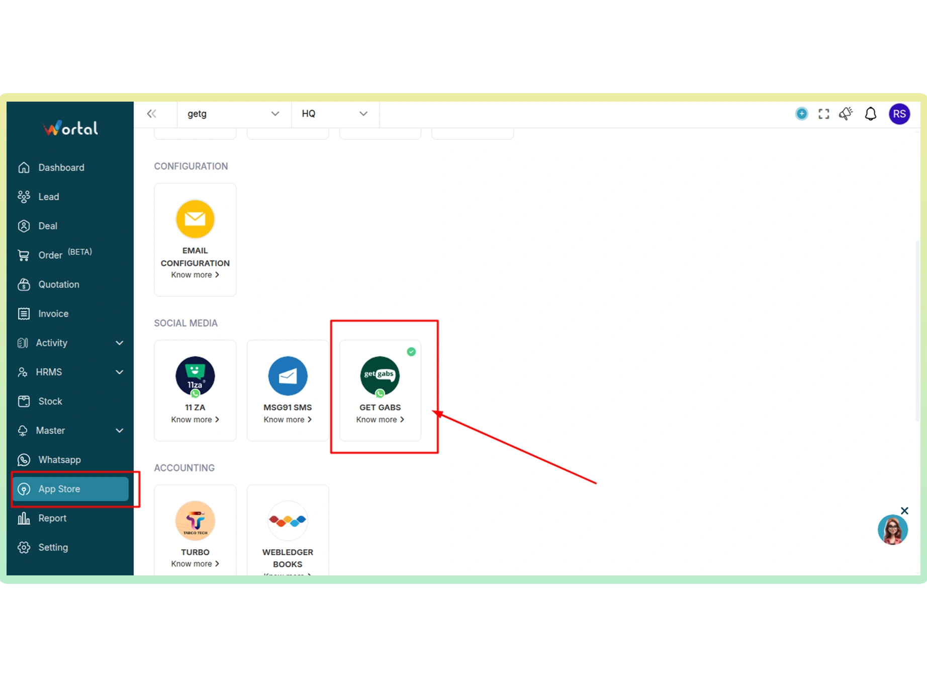This screenshot has width=927, height=677.
Task: Close the chat assistant widget
Action: (x=904, y=511)
